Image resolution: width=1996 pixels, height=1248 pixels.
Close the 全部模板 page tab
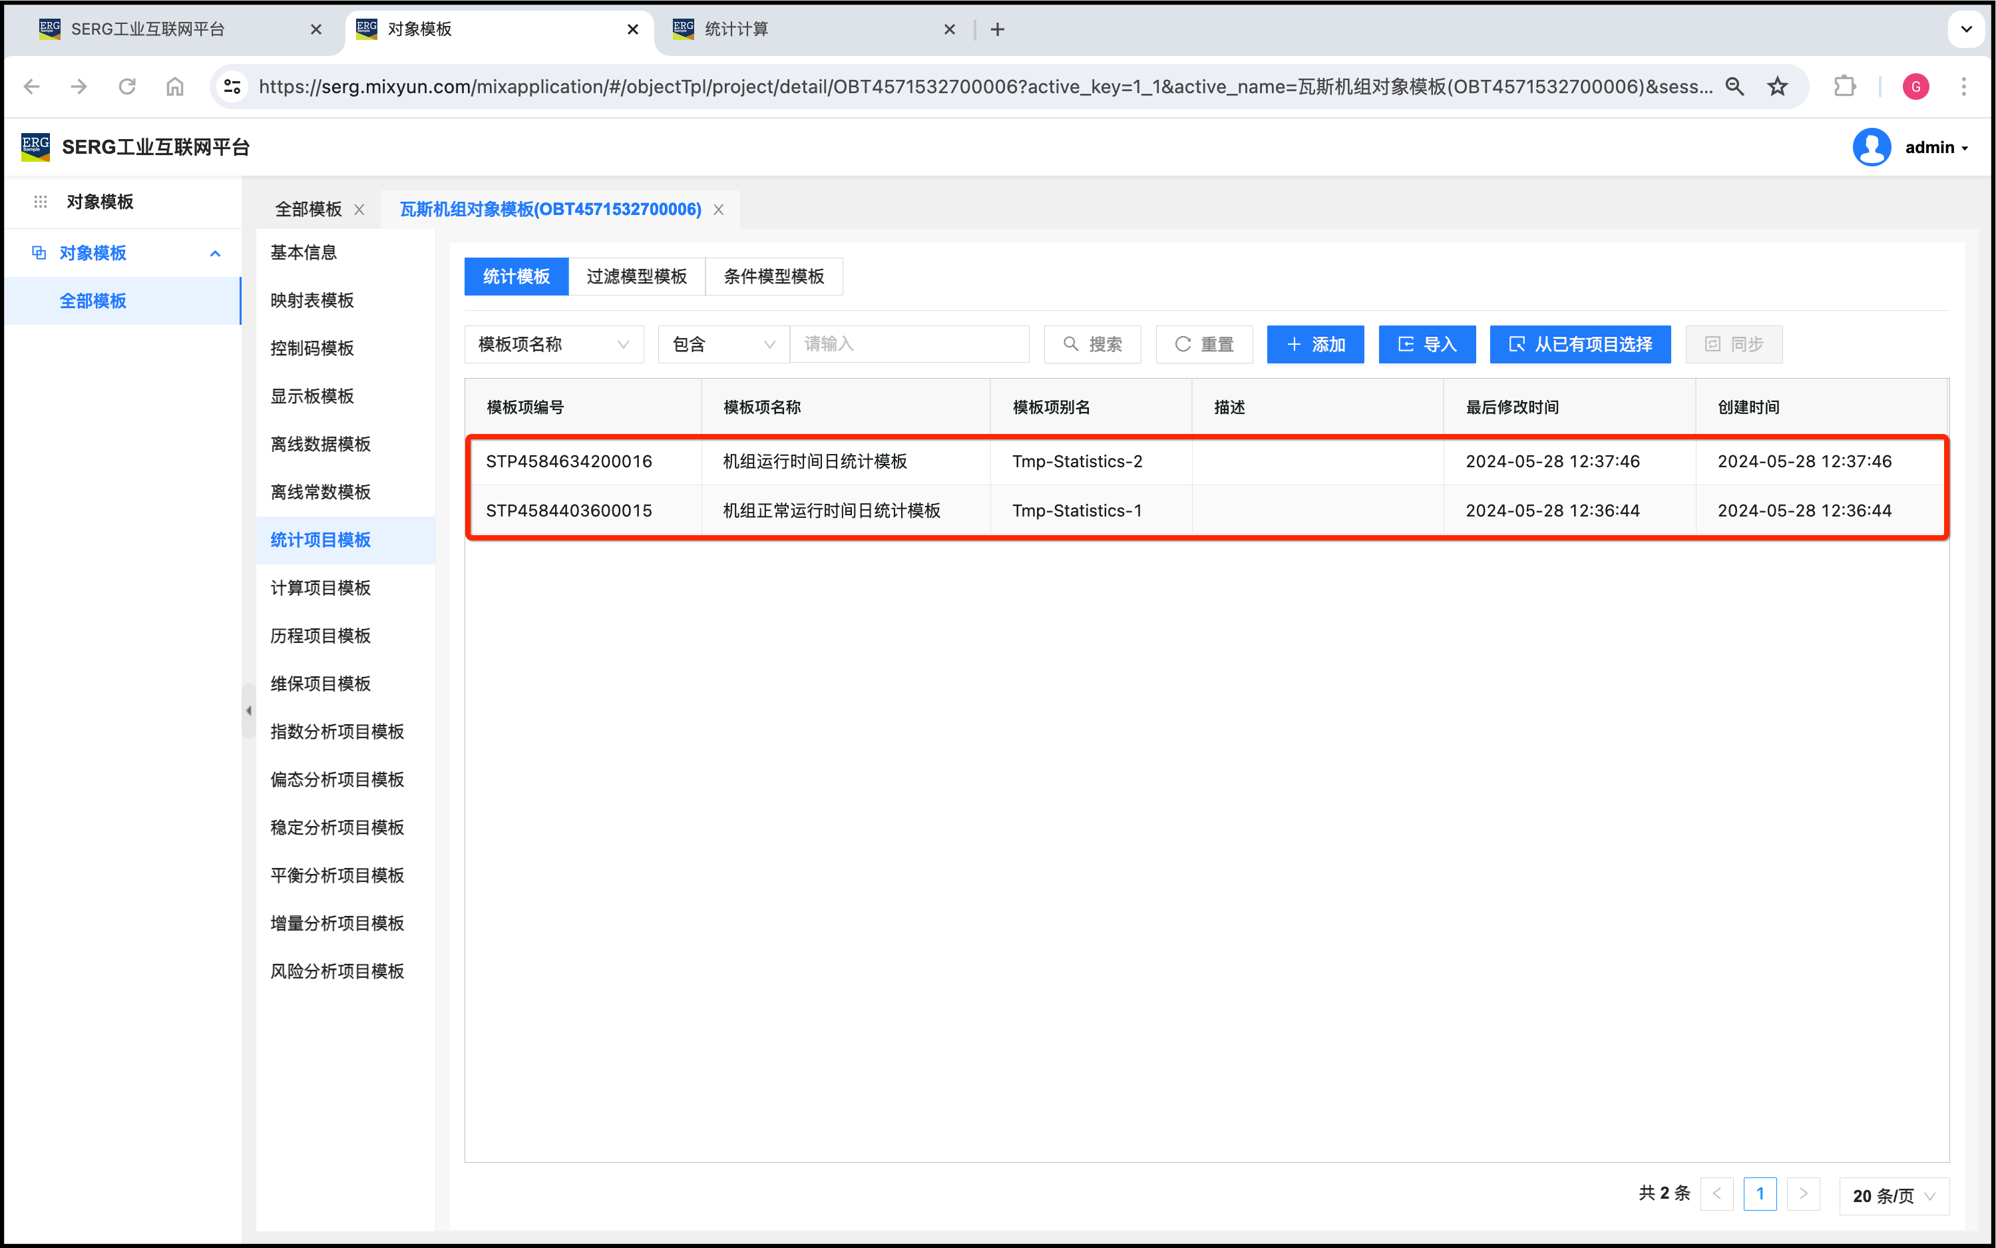pyautogui.click(x=360, y=210)
